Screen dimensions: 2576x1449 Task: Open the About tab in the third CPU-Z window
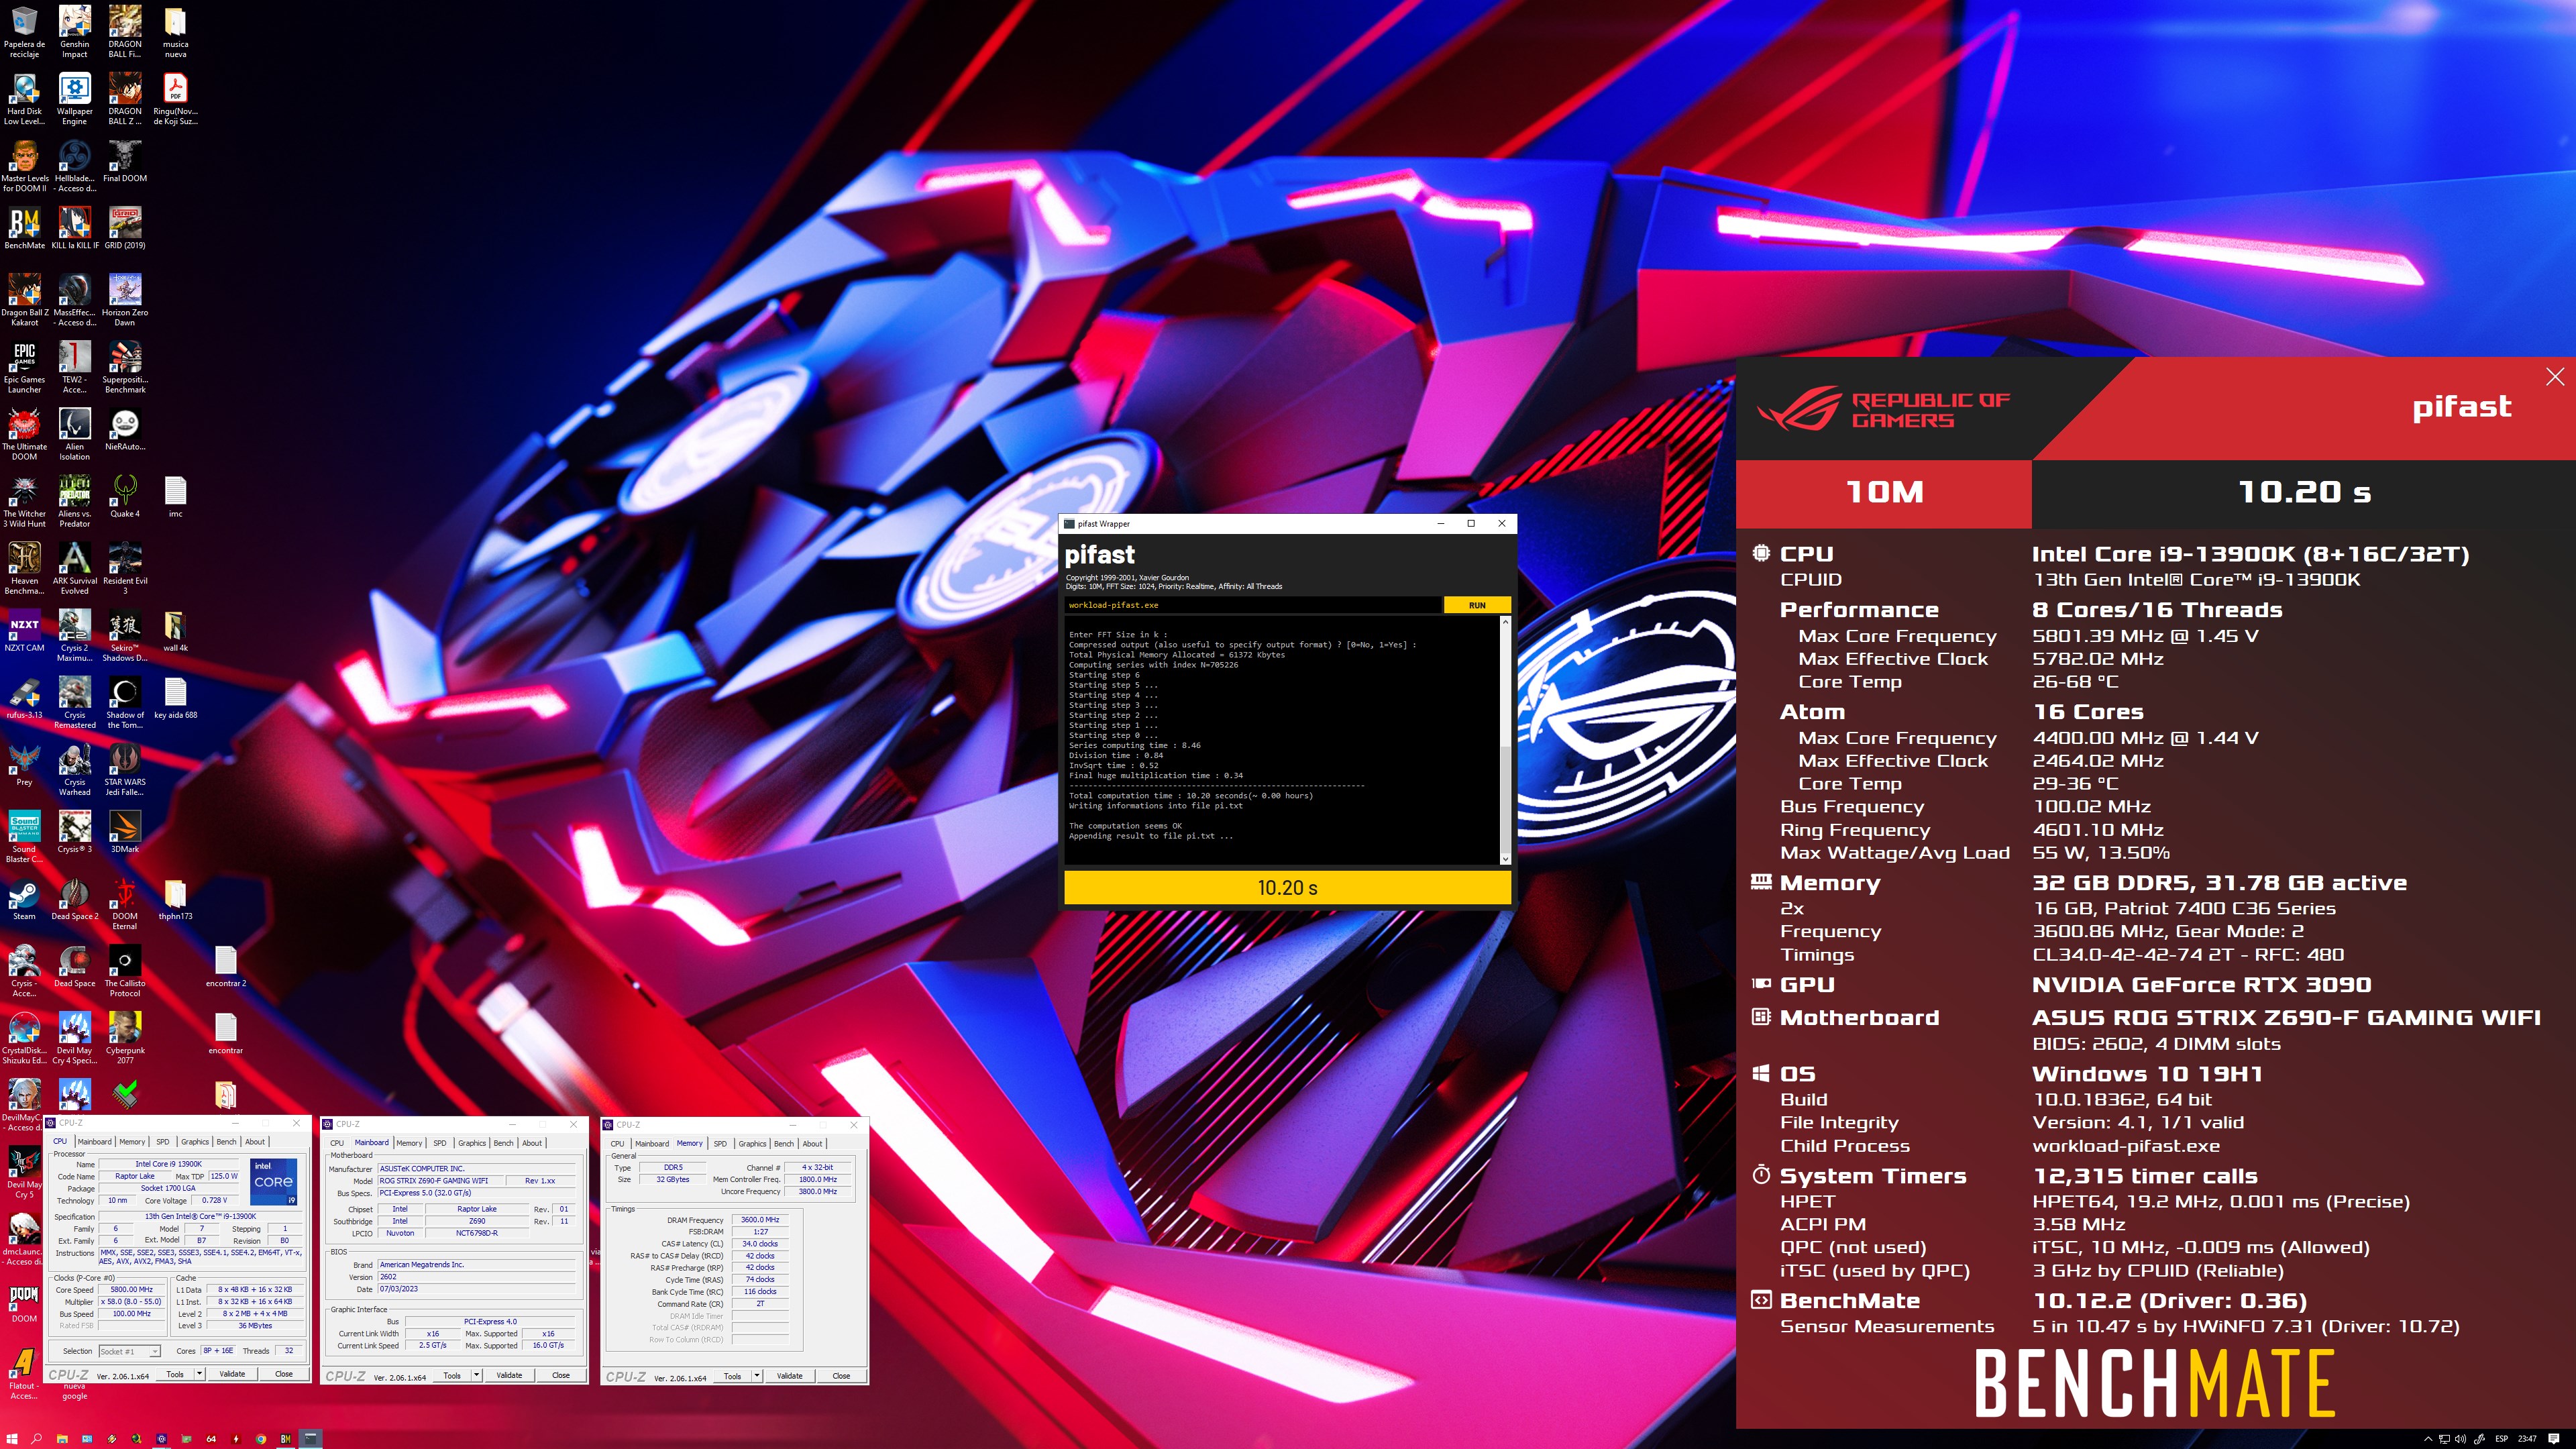(813, 1144)
